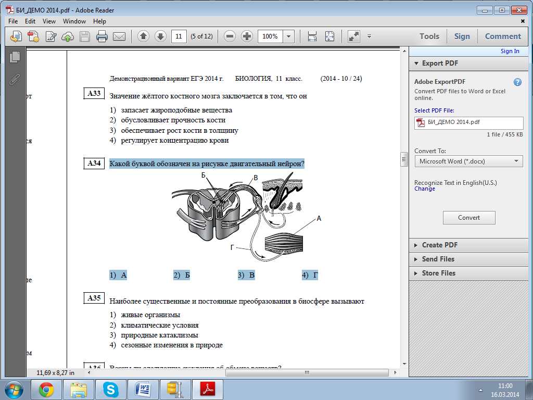Print the document using the printer icon

(101, 36)
